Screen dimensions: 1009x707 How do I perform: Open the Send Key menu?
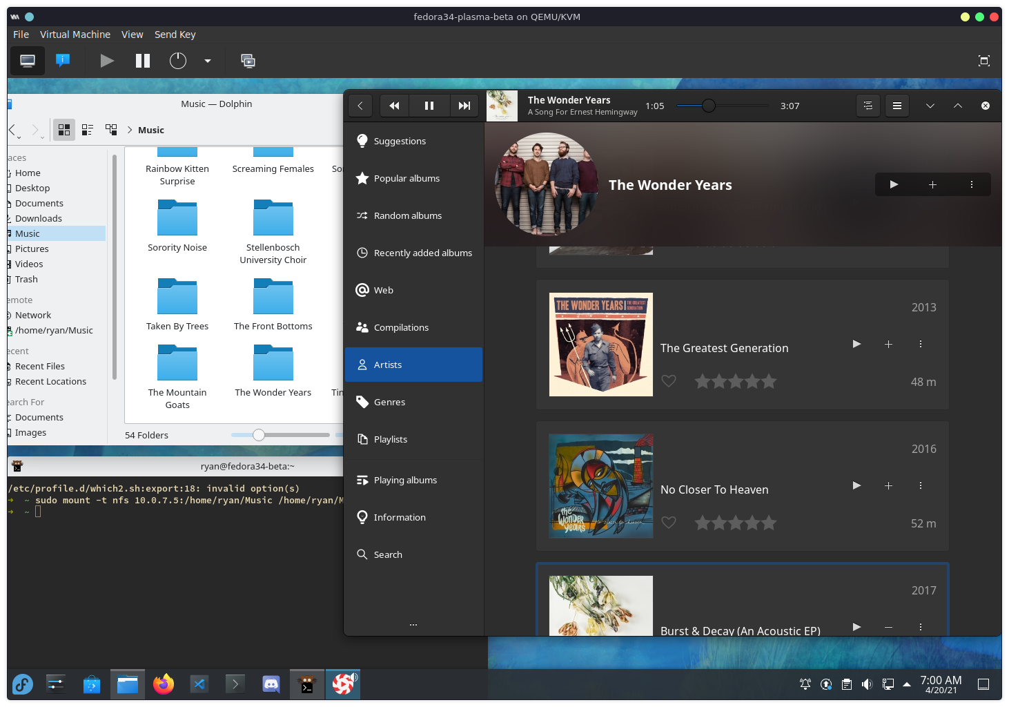point(175,35)
